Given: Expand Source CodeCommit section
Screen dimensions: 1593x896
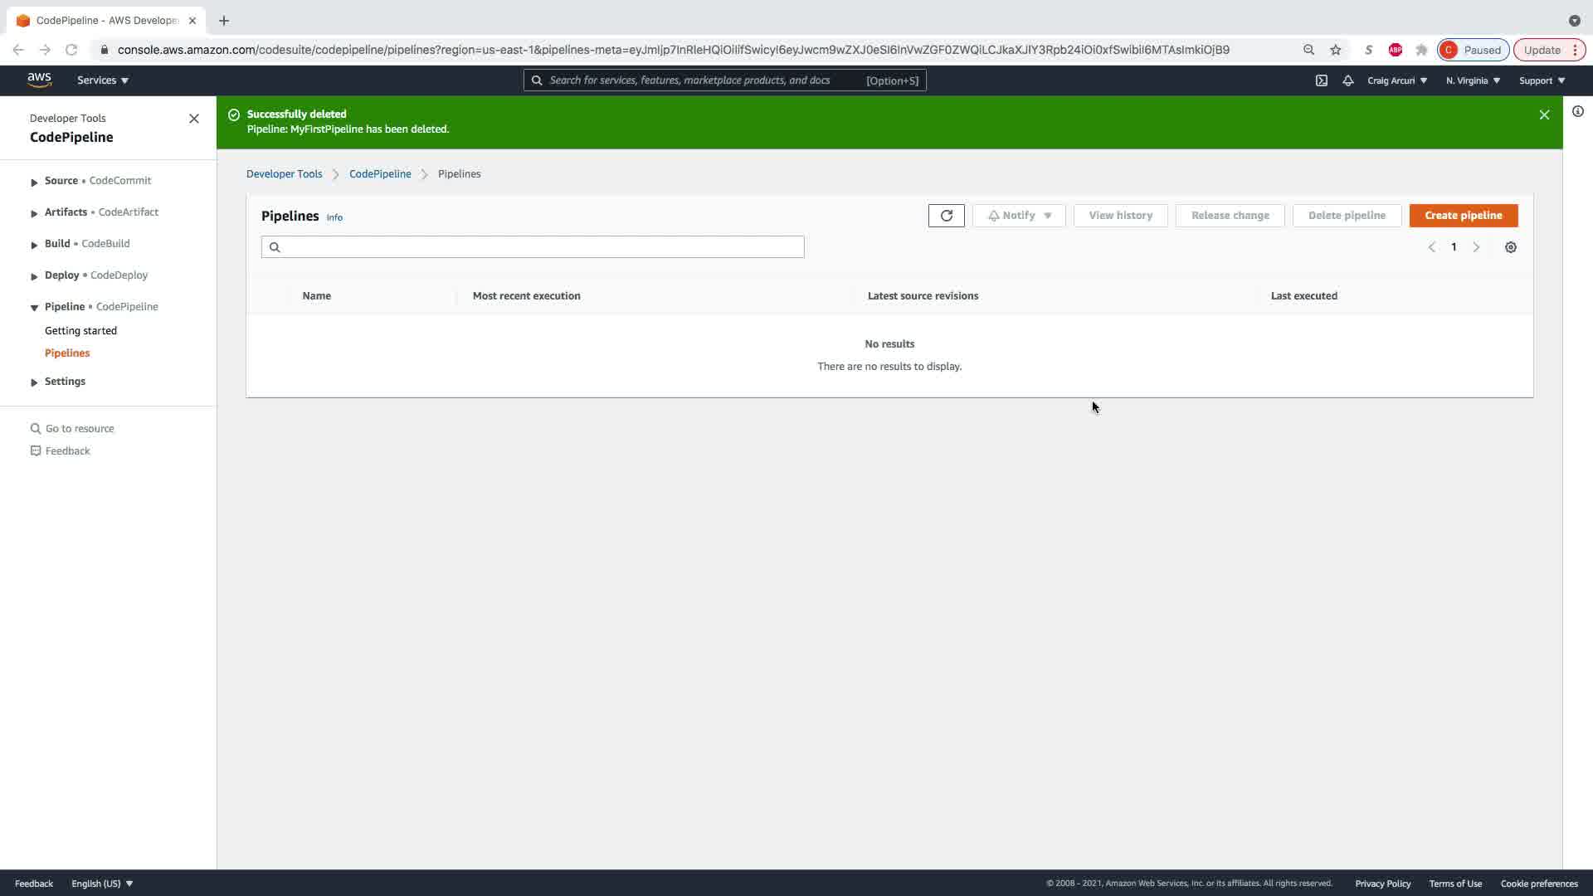Looking at the screenshot, I should pyautogui.click(x=34, y=182).
